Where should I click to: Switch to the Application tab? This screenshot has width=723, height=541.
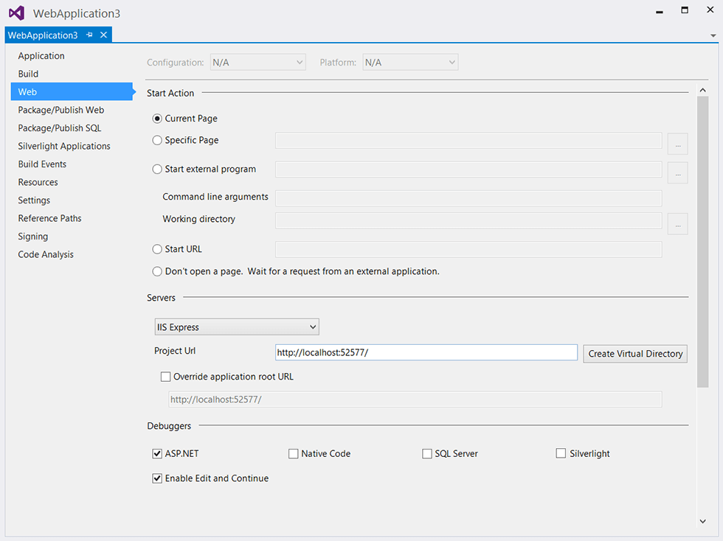[x=41, y=56]
